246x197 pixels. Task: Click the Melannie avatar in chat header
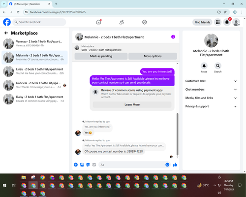79,37
